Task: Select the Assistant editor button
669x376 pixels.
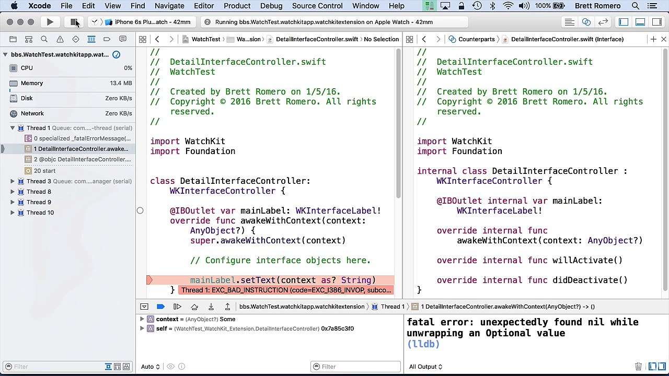Action: click(586, 22)
